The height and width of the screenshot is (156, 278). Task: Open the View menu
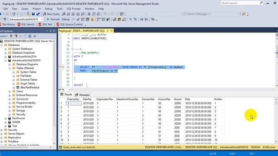pyautogui.click(x=14, y=9)
